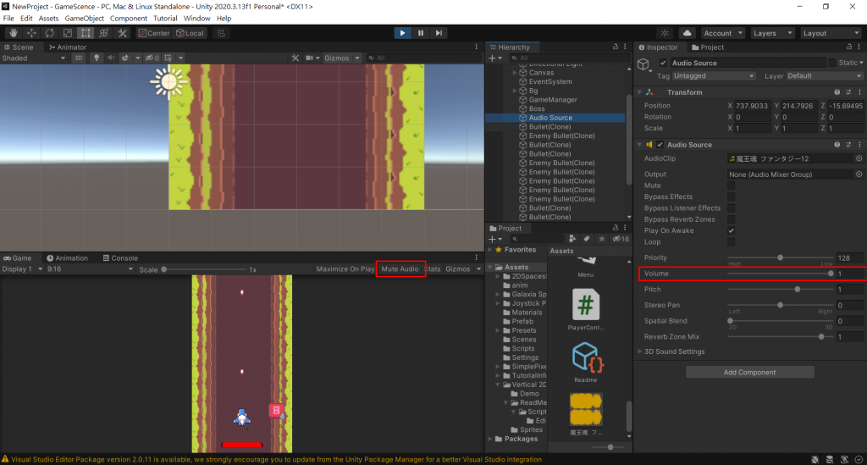This screenshot has height=465, width=867.
Task: Toggle scene audio speaker icon
Action: pos(111,58)
